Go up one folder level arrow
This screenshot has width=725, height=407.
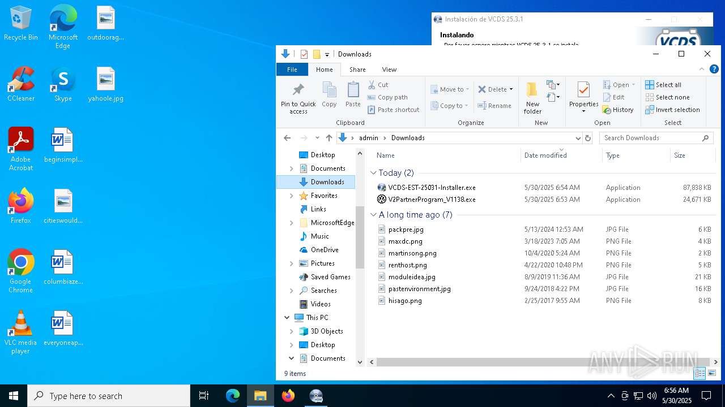click(x=329, y=138)
